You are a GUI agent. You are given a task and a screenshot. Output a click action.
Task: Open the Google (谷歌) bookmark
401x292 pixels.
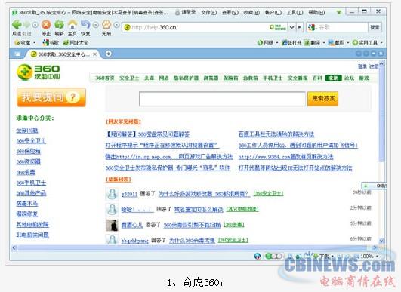(51, 43)
